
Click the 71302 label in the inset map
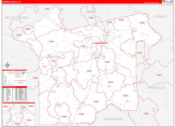(x=29, y=120)
